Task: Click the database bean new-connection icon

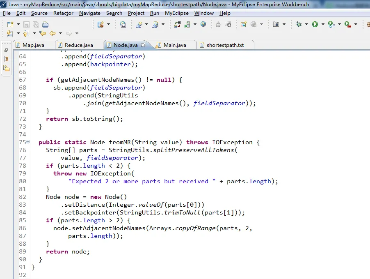Action: pyautogui.click(x=100, y=24)
